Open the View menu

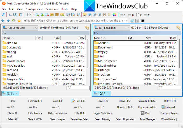(20, 9)
